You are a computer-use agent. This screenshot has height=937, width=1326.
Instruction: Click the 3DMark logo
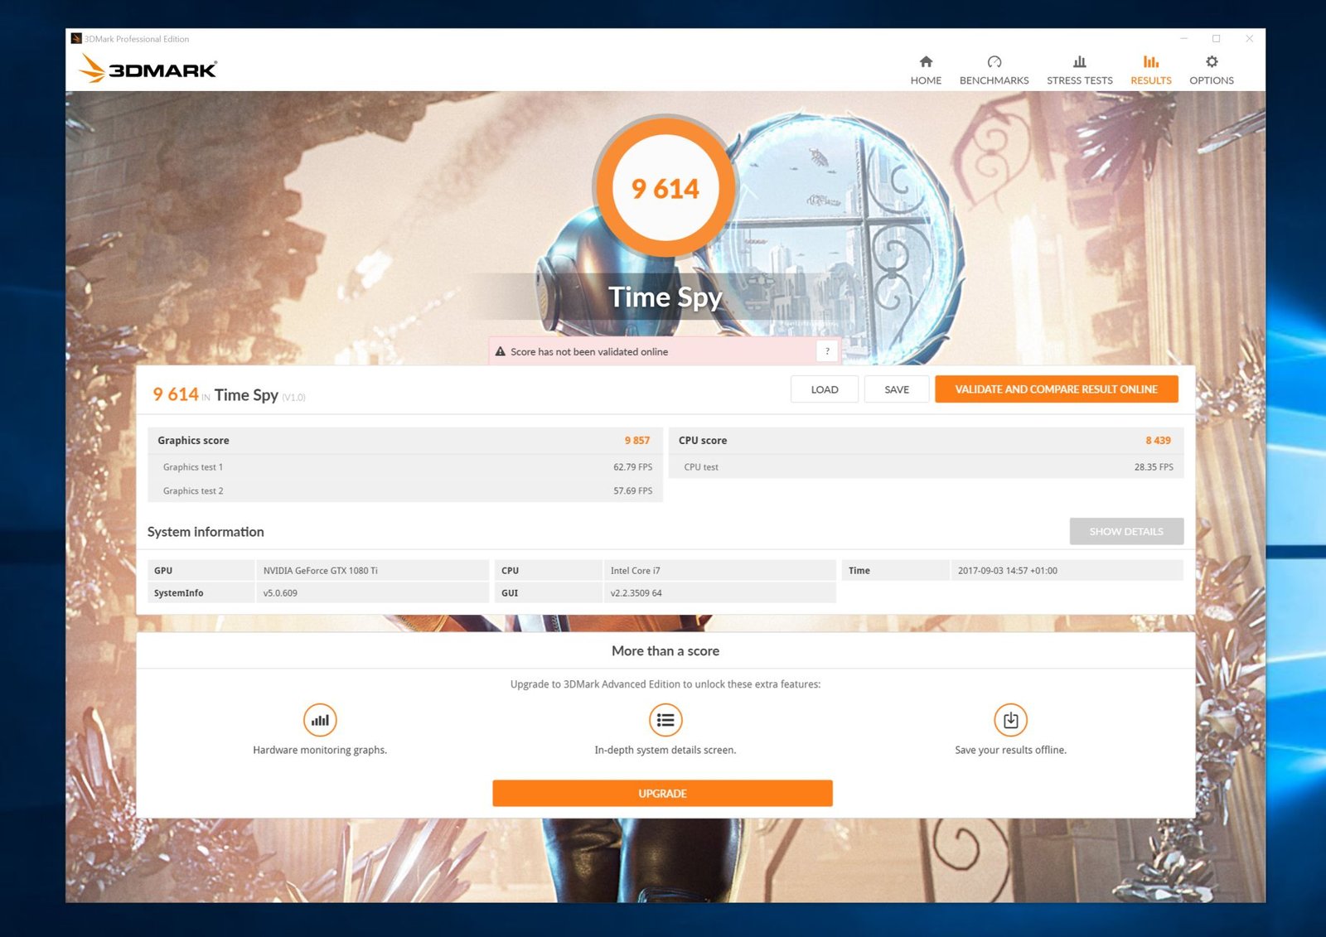click(x=148, y=69)
